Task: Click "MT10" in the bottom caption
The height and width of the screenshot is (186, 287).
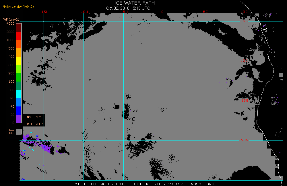Action: (80, 184)
